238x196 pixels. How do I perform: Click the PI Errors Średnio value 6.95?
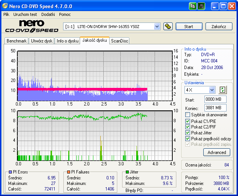click(52, 178)
